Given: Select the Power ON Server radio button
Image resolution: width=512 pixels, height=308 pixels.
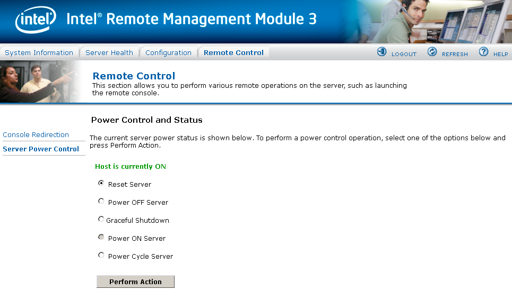Looking at the screenshot, I should (101, 237).
